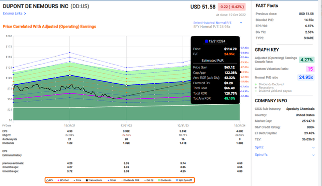Click the Custom Valuation Ratio value 15

[x=310, y=69]
